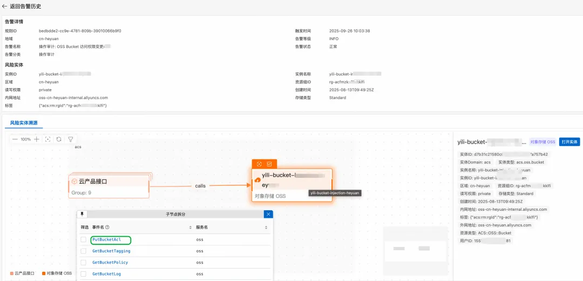Click the 触发时间 value 2025-09-26 10:03:38

tap(349, 31)
